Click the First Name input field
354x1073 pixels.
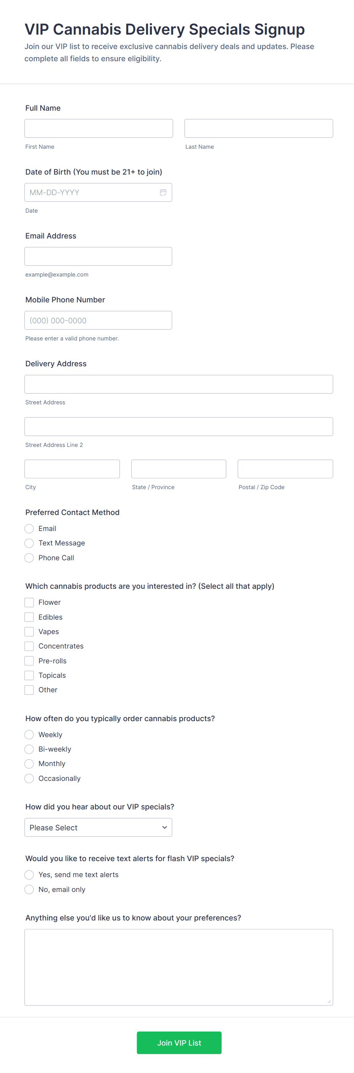(x=99, y=128)
